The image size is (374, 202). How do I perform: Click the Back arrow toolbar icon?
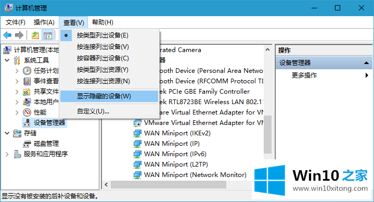7,35
